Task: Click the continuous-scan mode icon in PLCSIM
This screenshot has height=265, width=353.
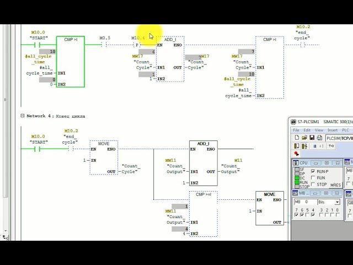Action: pos(304,146)
